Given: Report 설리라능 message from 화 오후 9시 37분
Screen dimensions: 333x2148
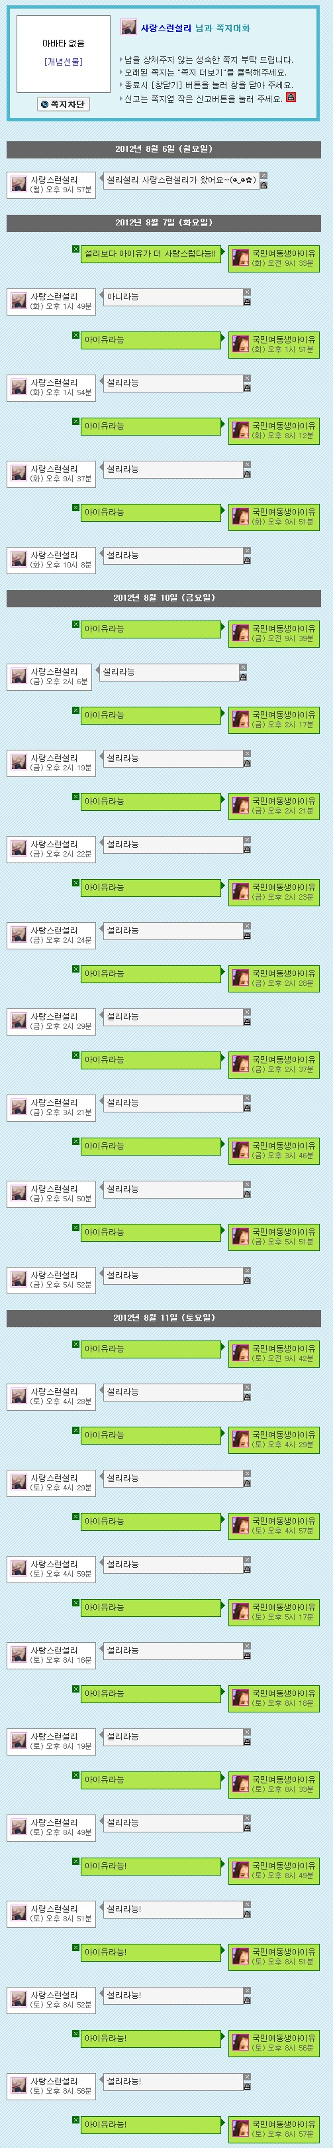Looking at the screenshot, I should click(246, 475).
